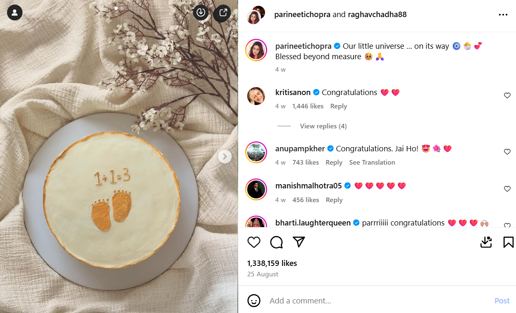The width and height of the screenshot is (516, 313).
Task: Go to the next image in carousel
Action: [x=225, y=157]
